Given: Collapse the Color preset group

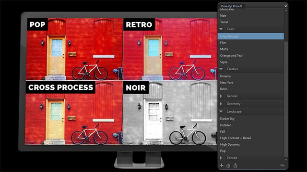Looking at the screenshot, I should click(x=221, y=29).
